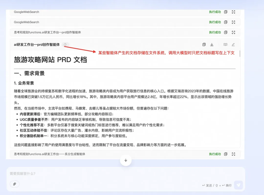The width and height of the screenshot is (264, 195).
Task: Focus the 需要我解答什么? input box
Action: [x=126, y=174]
